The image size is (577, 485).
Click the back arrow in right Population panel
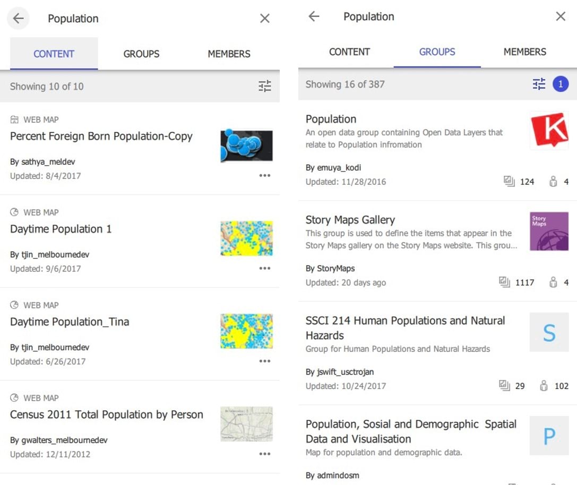[314, 16]
